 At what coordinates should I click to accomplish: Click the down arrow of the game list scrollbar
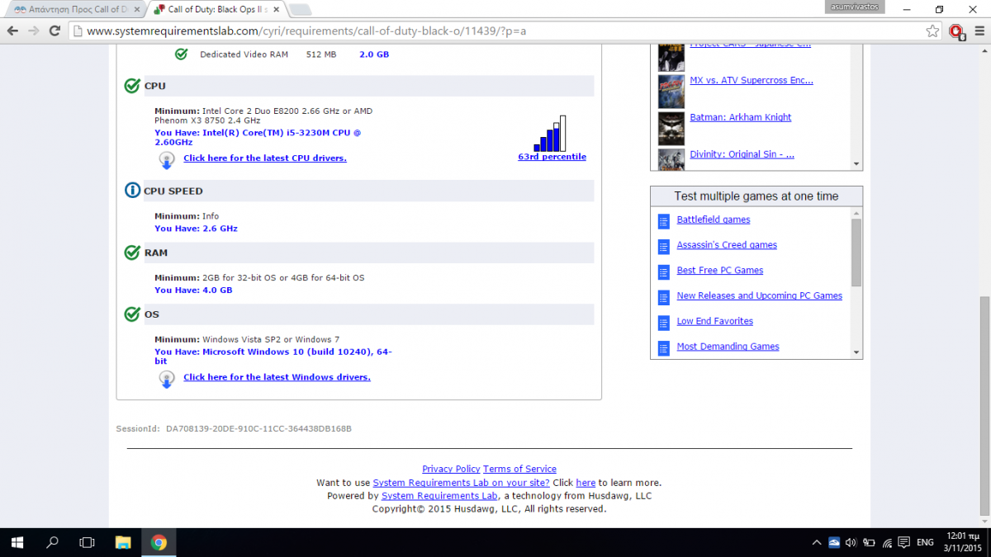[x=856, y=163]
